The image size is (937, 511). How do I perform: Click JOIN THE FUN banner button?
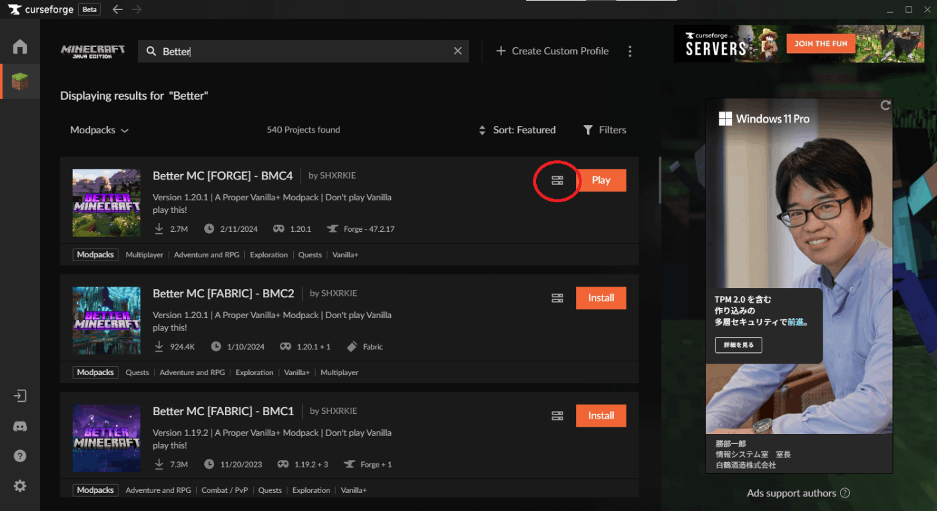point(821,44)
